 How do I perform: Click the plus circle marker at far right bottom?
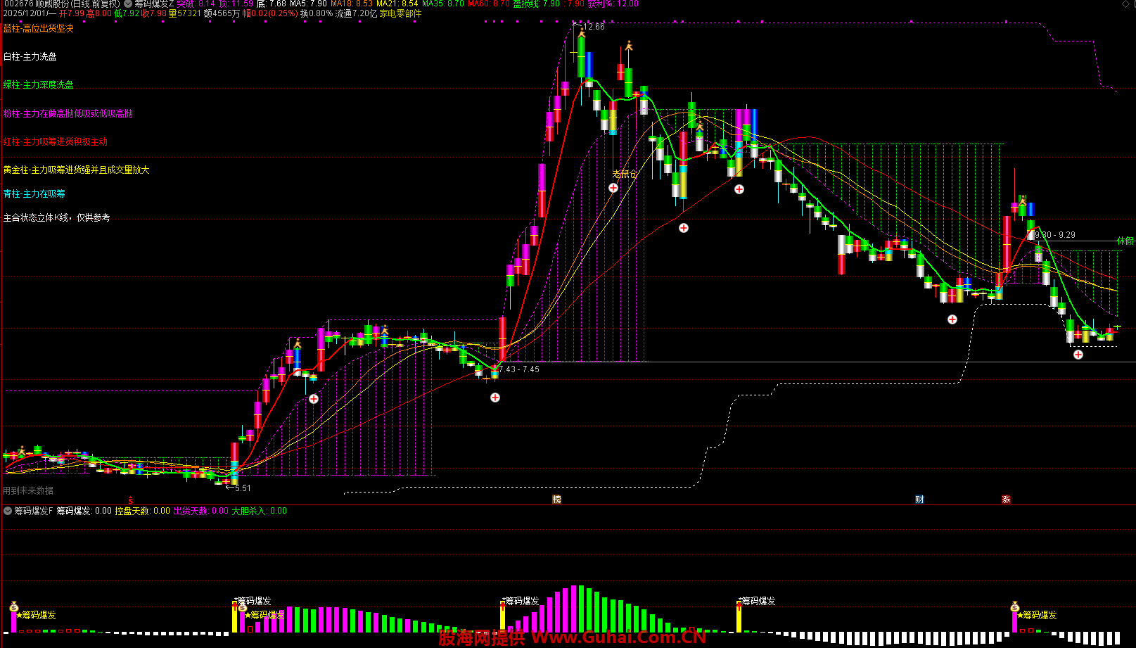(x=1078, y=355)
